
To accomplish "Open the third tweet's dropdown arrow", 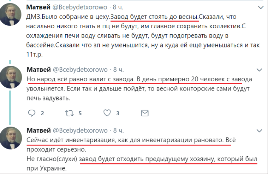I will (x=261, y=130).
